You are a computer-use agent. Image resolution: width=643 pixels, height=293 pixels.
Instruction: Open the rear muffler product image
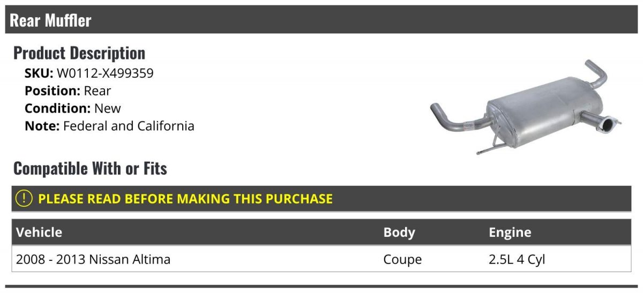point(526,107)
